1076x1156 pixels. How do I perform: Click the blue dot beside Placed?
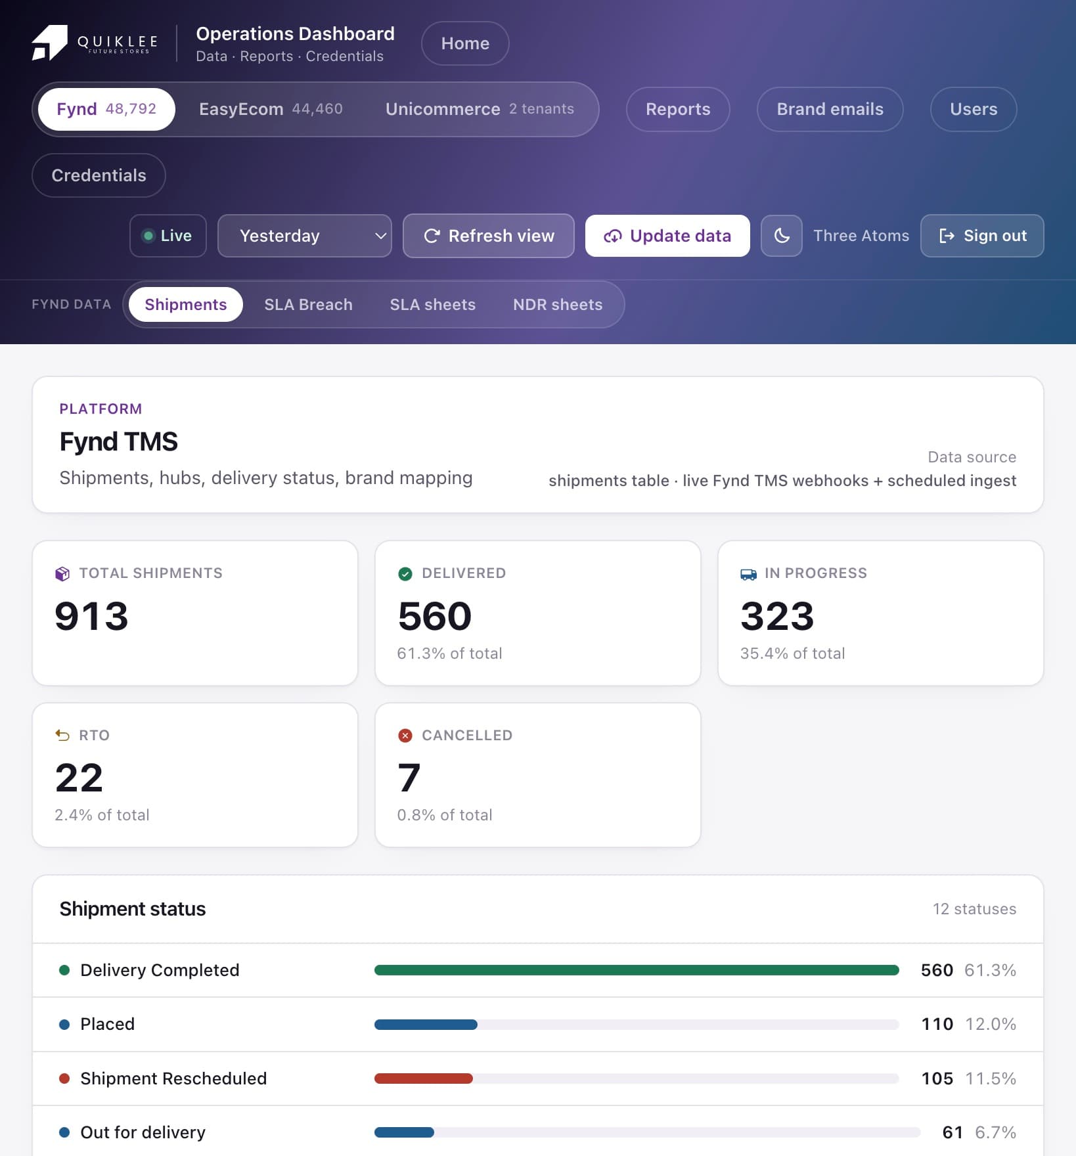point(64,1024)
